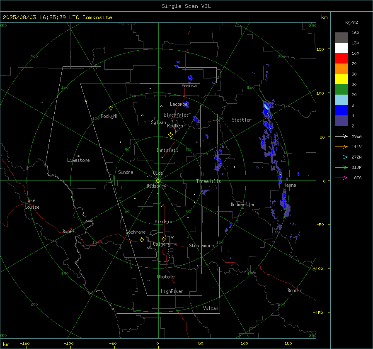Pick the light blue 8-20 color swatch
Screen dimensions: 373x349
(342, 100)
